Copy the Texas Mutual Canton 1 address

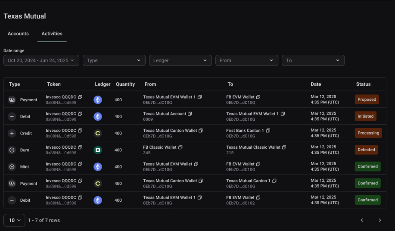[x=274, y=181]
